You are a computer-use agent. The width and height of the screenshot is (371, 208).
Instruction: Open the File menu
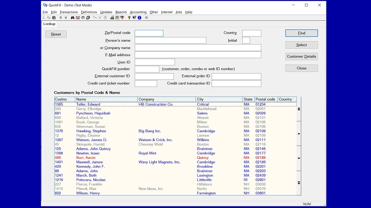(45, 12)
